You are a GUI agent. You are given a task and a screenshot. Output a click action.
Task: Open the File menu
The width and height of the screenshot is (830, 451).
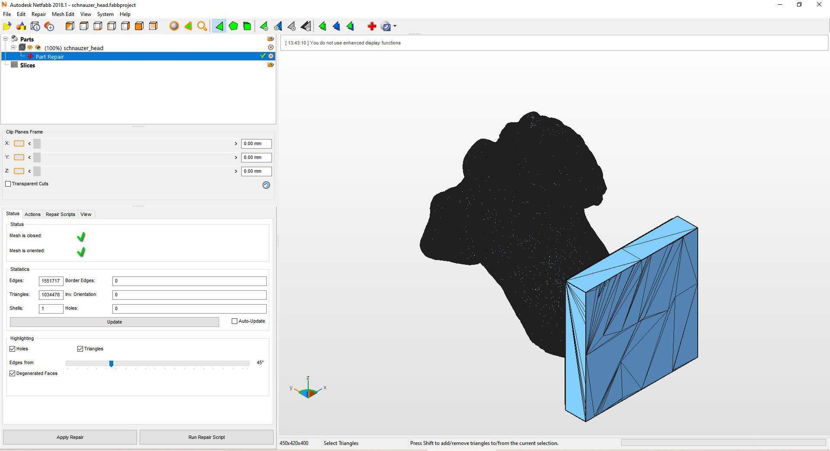[7, 14]
